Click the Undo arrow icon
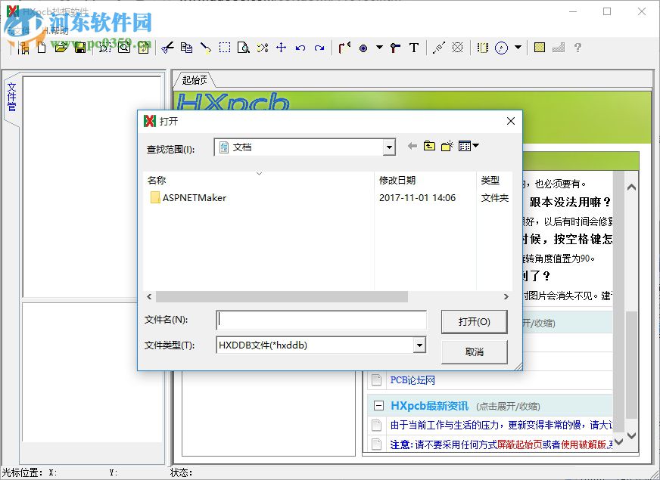 (x=300, y=47)
